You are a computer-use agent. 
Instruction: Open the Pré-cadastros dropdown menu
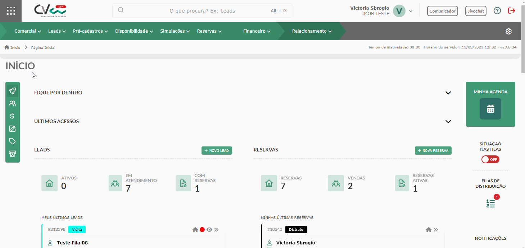pos(91,31)
